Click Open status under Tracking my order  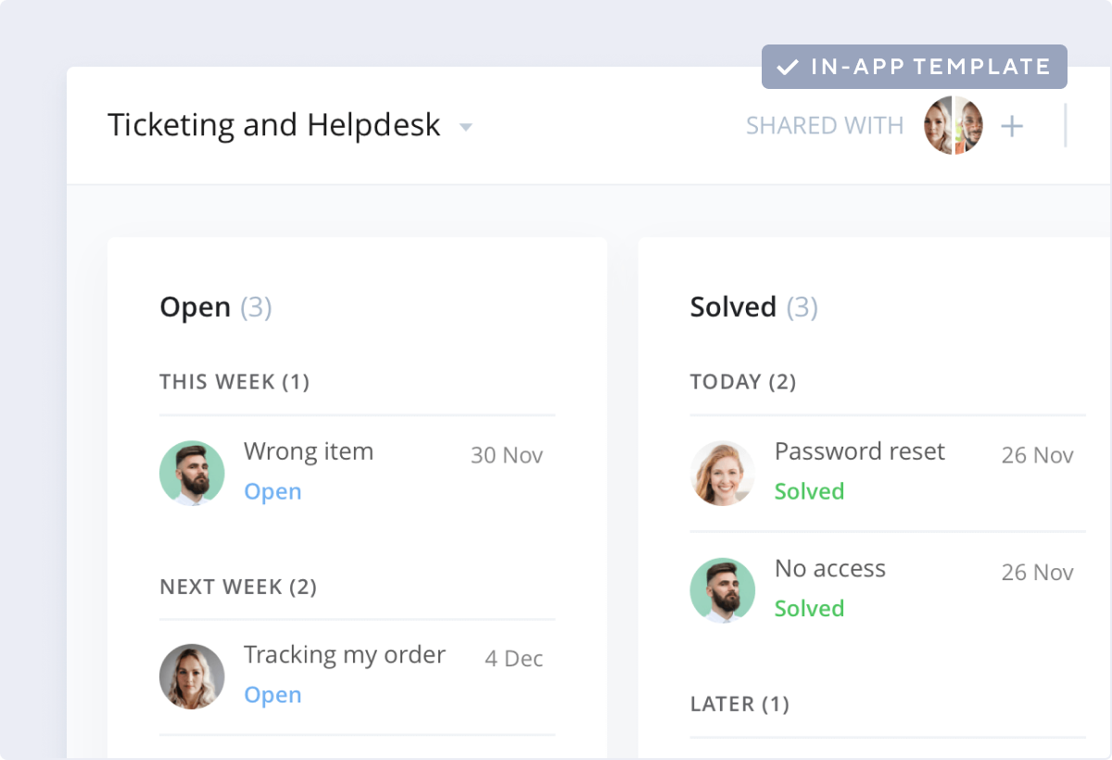pos(272,695)
